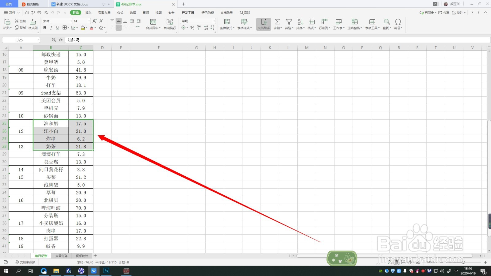Image resolution: width=491 pixels, height=276 pixels.
Task: Toggle horizontal center alignment
Action: point(118,28)
